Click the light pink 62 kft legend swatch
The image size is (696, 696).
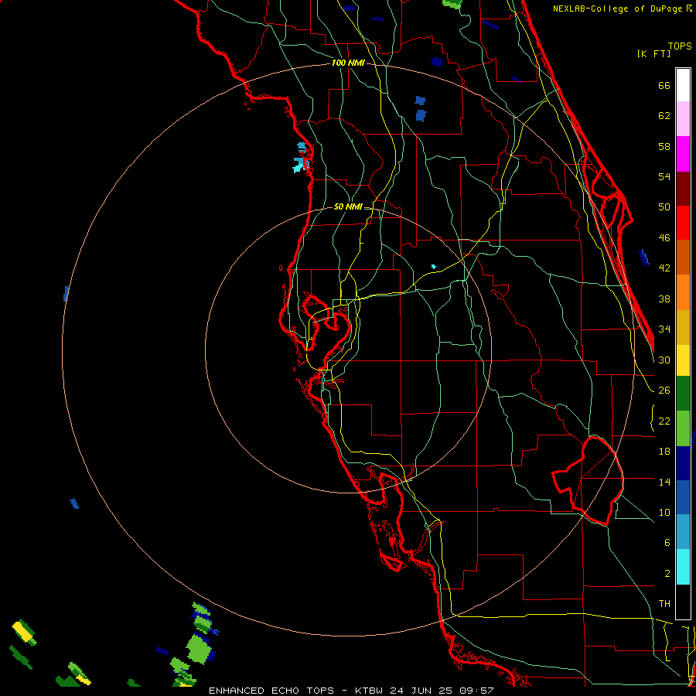point(683,118)
